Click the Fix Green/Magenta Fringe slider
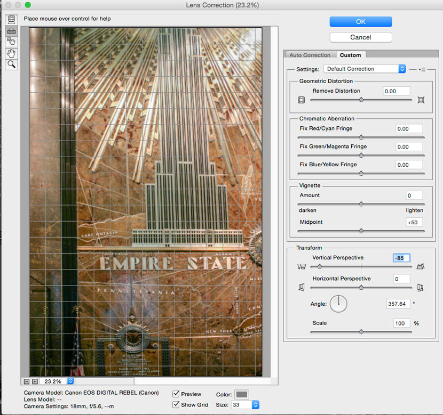The height and width of the screenshot is (415, 443). click(x=361, y=156)
